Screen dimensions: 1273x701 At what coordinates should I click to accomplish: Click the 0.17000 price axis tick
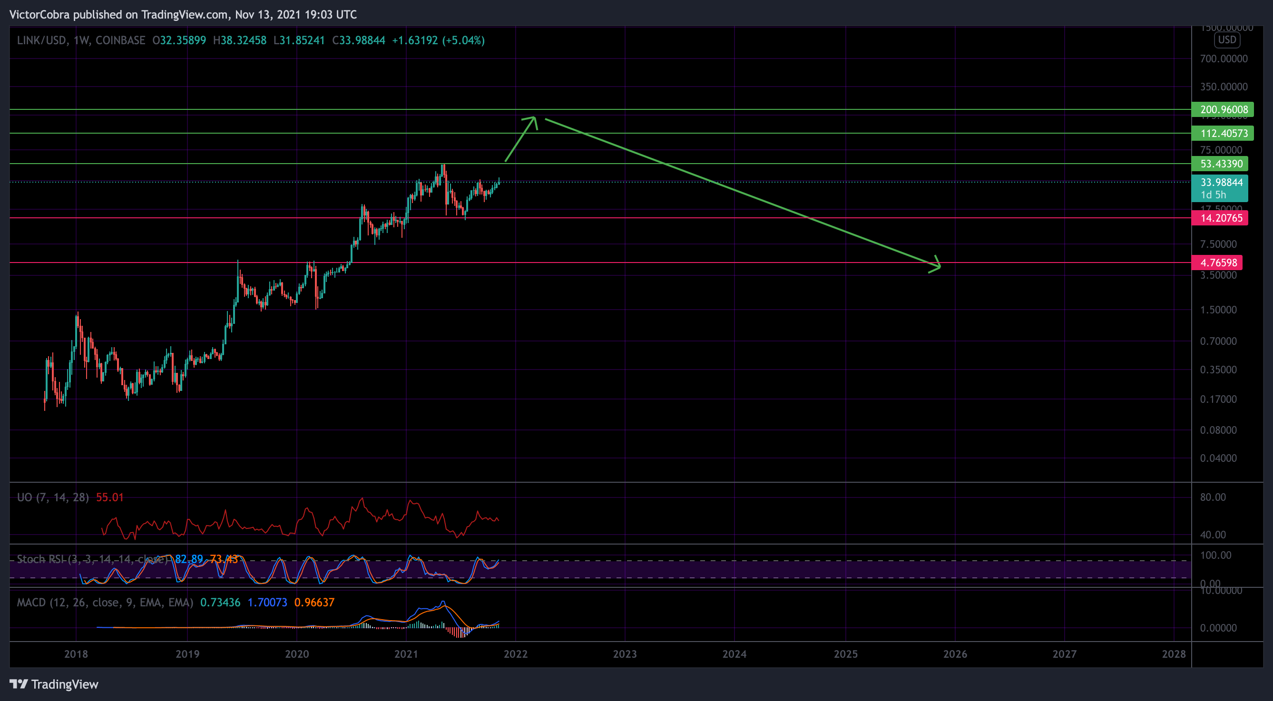pos(1219,399)
